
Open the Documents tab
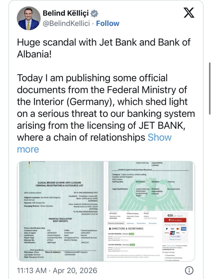point(153,223)
